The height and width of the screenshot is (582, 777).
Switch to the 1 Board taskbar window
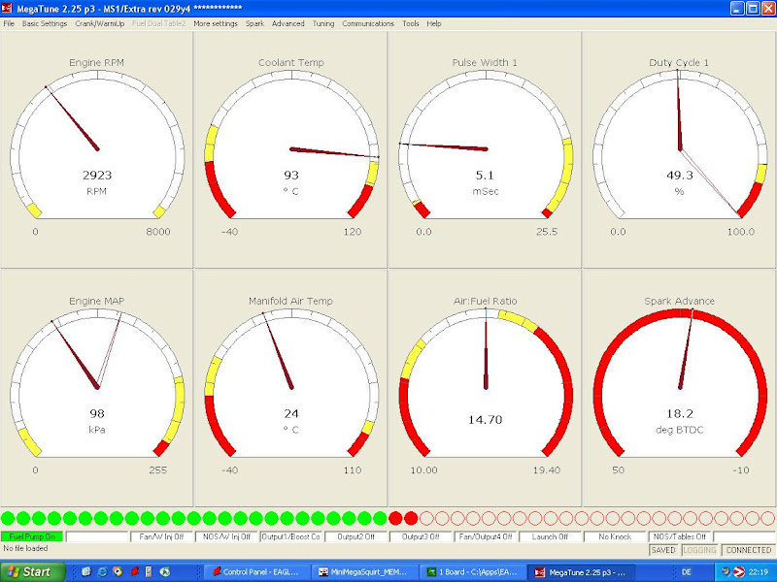click(472, 572)
